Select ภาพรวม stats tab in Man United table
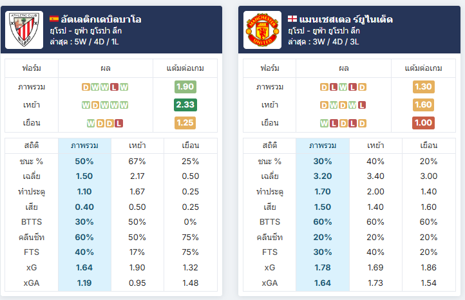This screenshot has width=465, height=300. coord(323,145)
